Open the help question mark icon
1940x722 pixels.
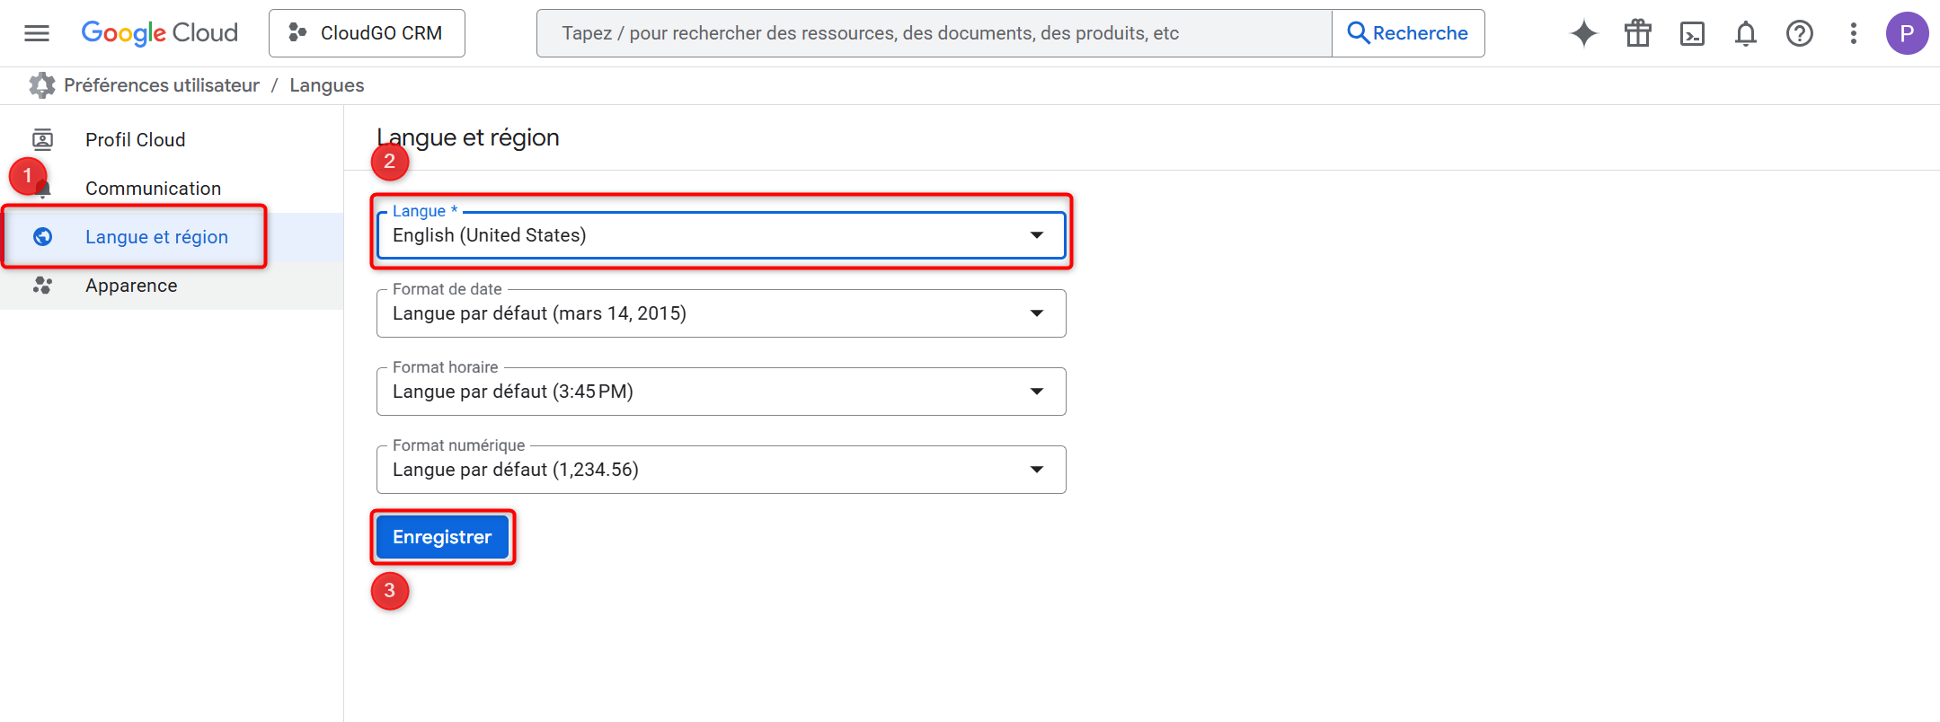(x=1799, y=33)
